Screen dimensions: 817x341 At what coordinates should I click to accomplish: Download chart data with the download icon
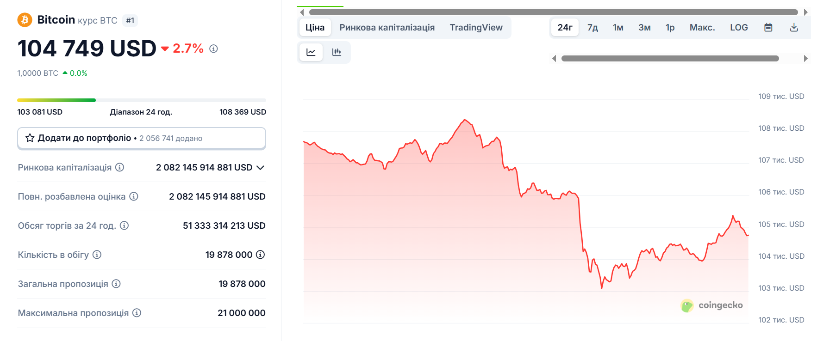[793, 28]
